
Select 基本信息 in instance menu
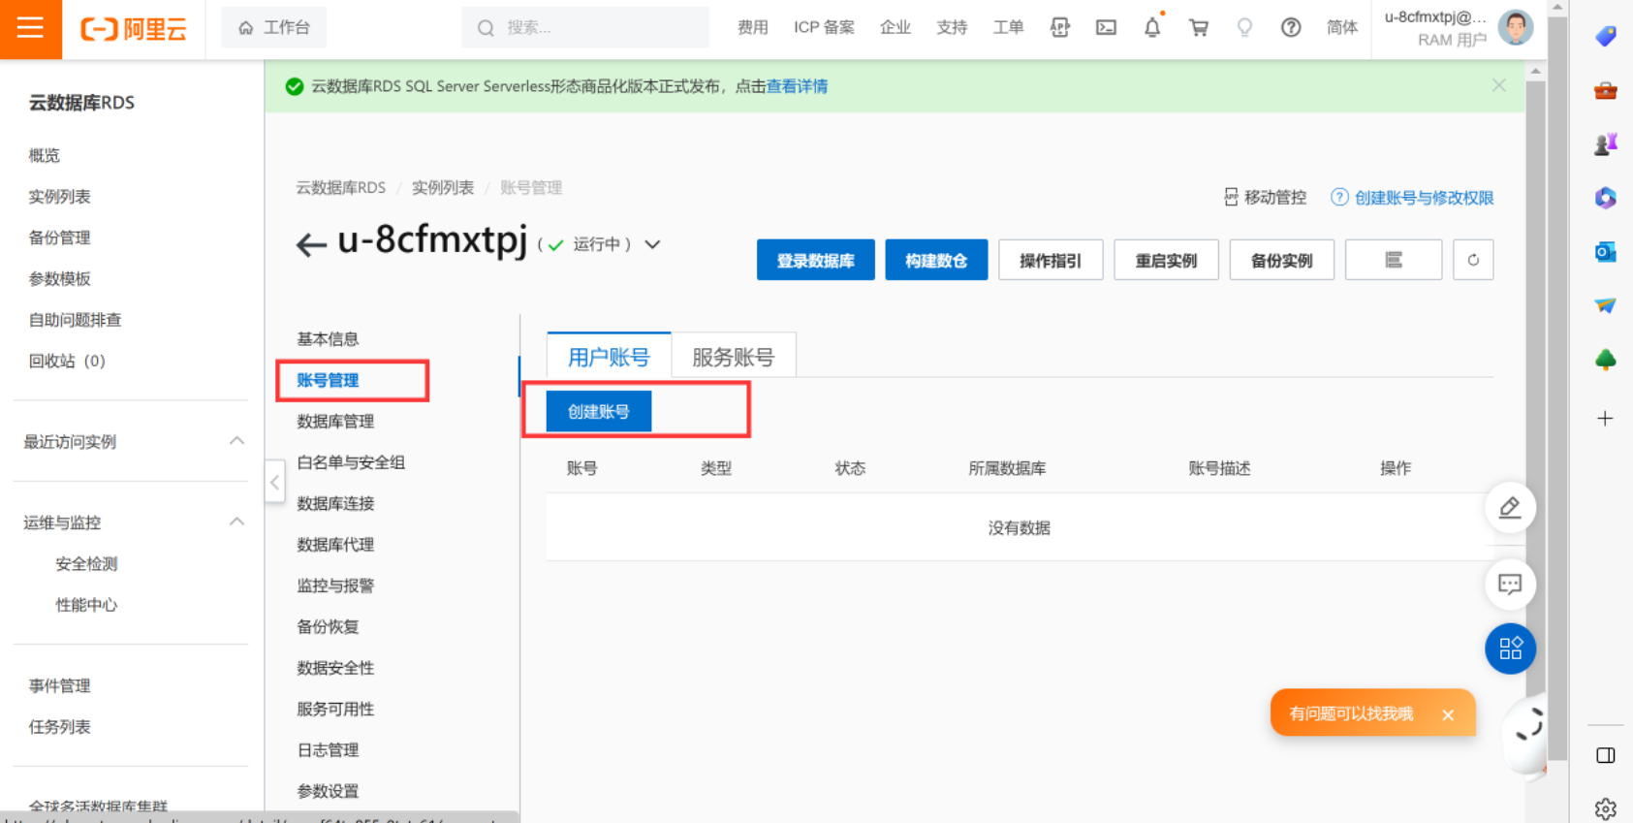328,339
